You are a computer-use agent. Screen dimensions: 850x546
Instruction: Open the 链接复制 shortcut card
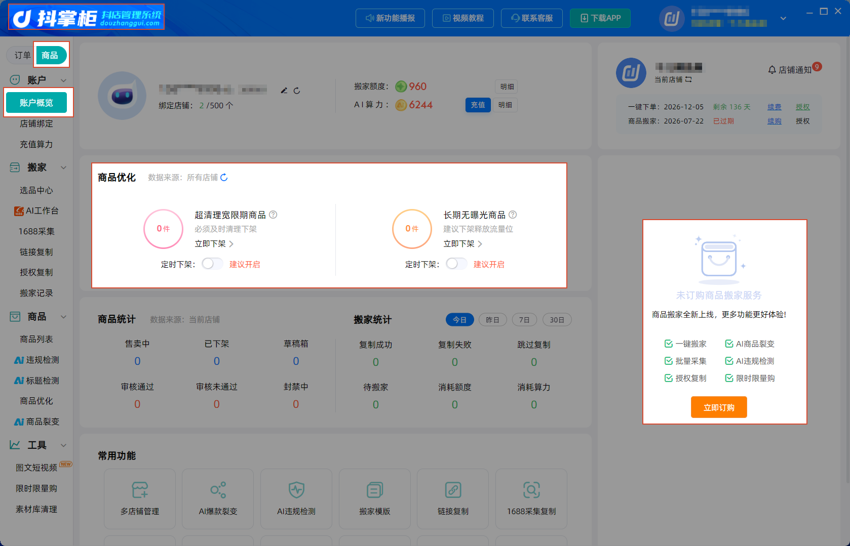coord(453,498)
